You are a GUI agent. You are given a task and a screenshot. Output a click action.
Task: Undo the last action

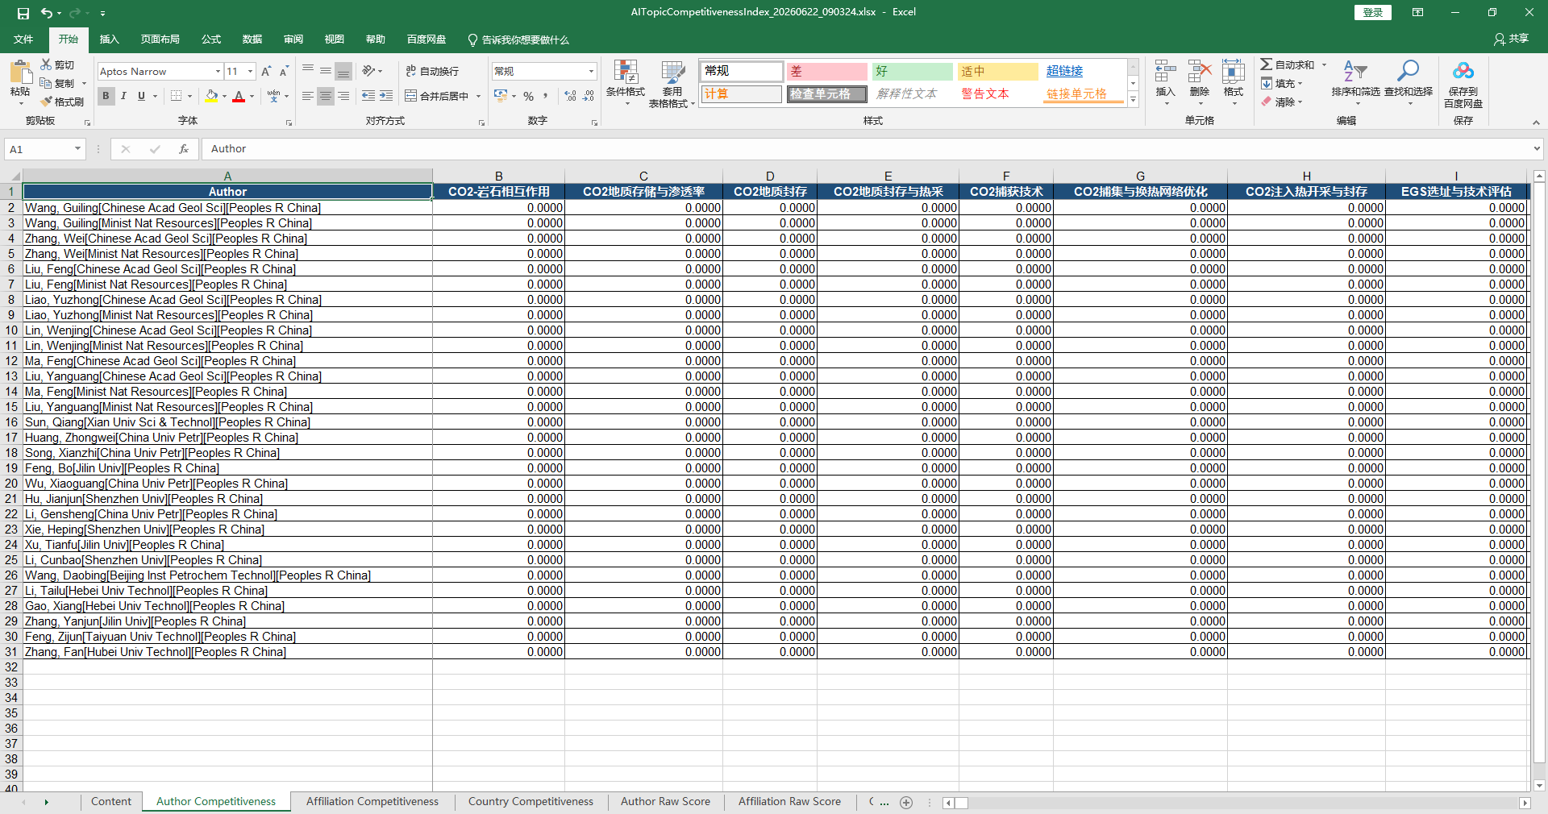[x=47, y=13]
